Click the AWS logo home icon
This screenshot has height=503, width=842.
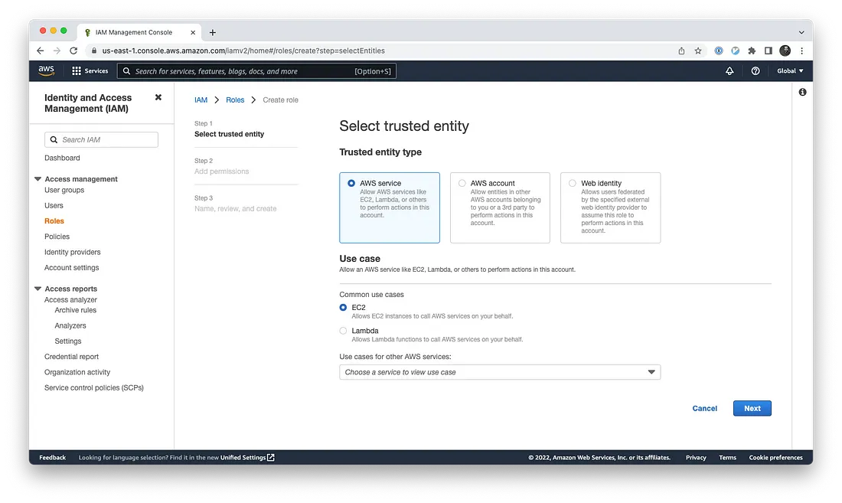[46, 71]
